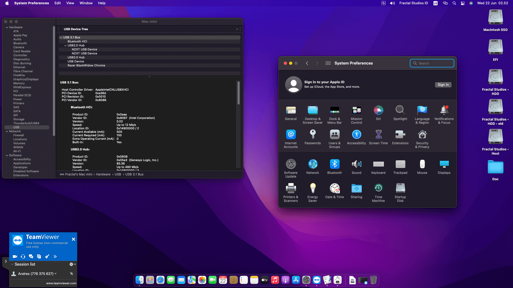
Task: Open Desktop & Screen Saver preferences
Action: [313, 115]
